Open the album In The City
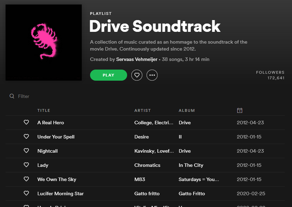 pyautogui.click(x=191, y=165)
